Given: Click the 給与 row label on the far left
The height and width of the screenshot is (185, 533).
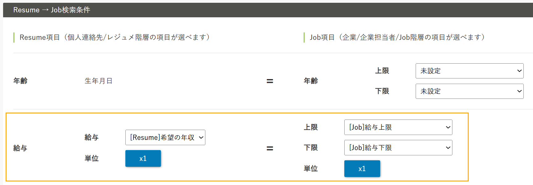Looking at the screenshot, I should 20,148.
